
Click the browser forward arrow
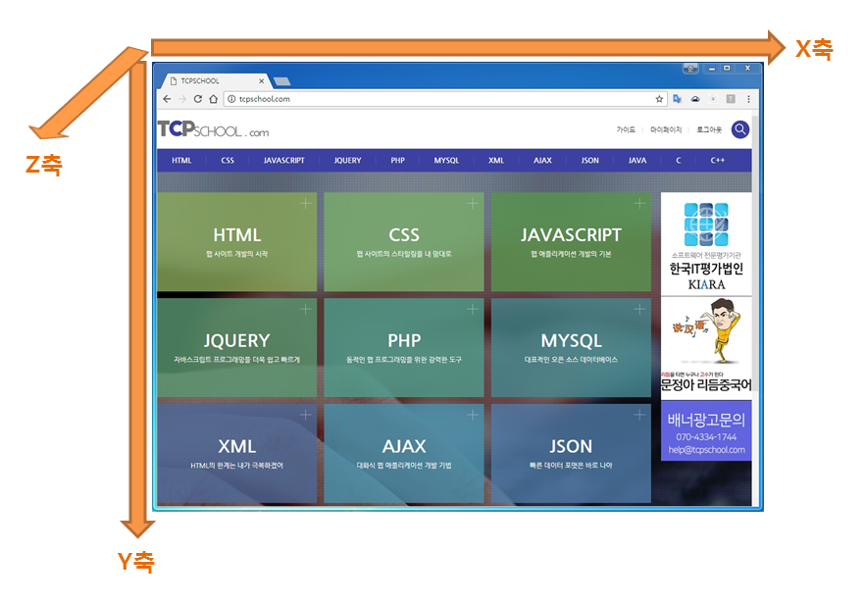tap(182, 99)
